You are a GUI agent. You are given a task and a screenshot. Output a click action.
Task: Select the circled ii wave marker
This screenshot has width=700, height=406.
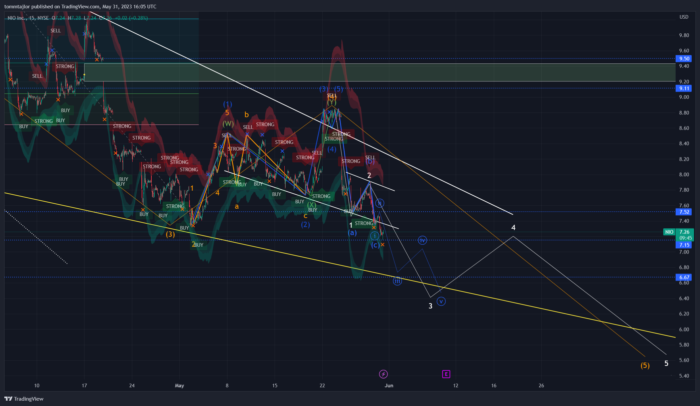point(380,203)
